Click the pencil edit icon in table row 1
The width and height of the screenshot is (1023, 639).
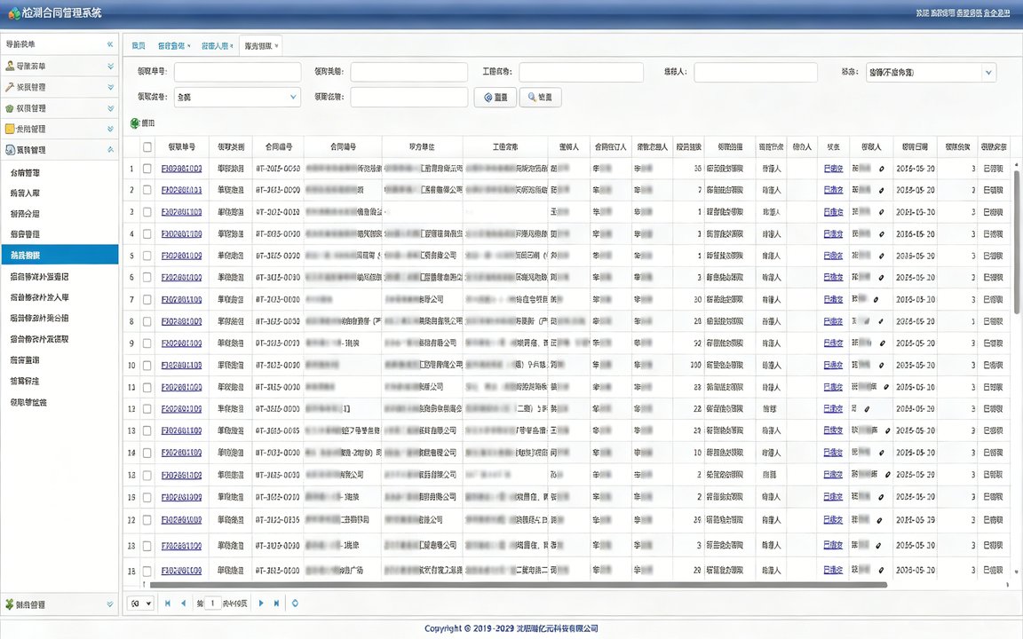click(x=882, y=169)
